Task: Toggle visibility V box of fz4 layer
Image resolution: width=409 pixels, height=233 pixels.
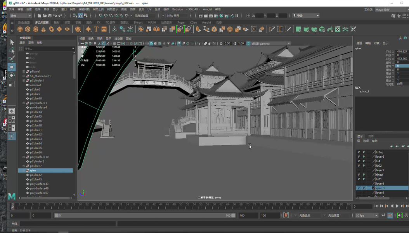Action: pos(359,161)
